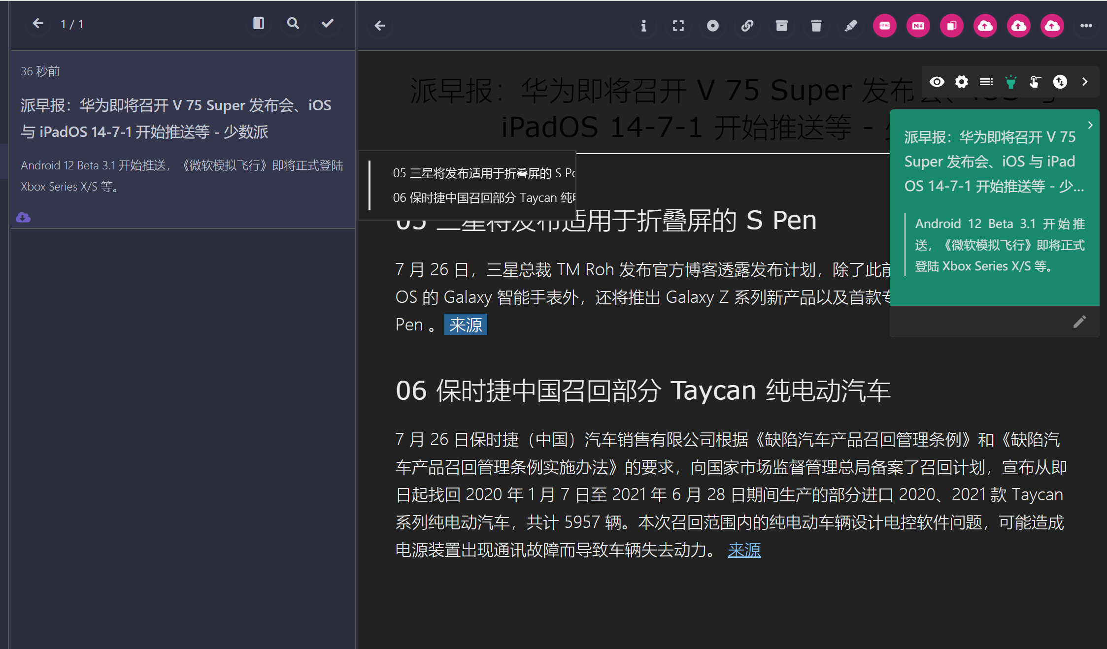Image resolution: width=1107 pixels, height=649 pixels.
Task: Export the article as HTML
Action: coord(884,26)
